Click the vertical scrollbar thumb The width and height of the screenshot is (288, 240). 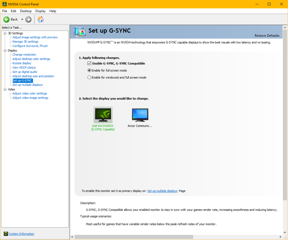(285, 115)
